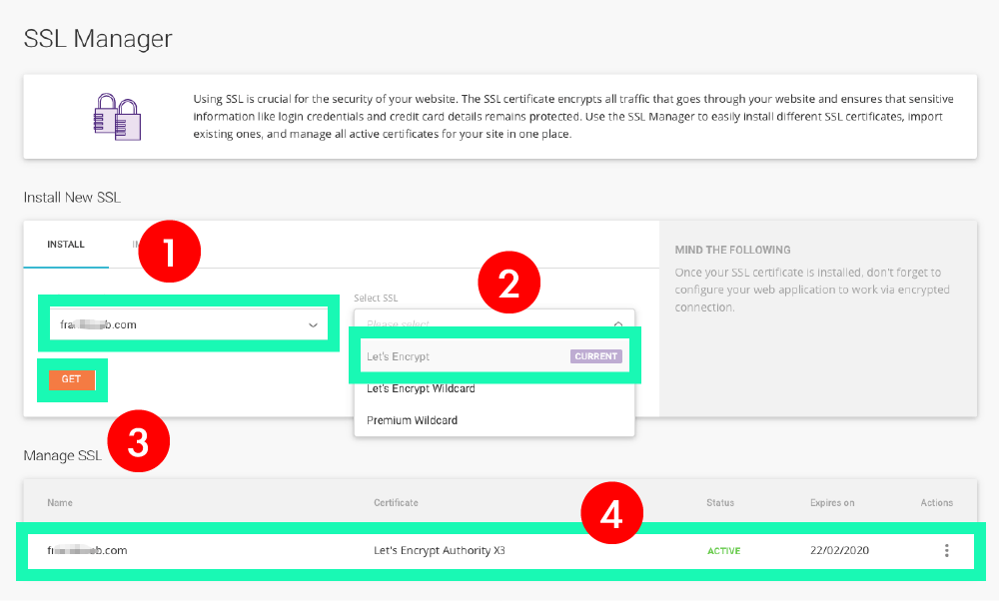Click the CURRENT badge
This screenshot has width=999, height=601.
pos(595,356)
